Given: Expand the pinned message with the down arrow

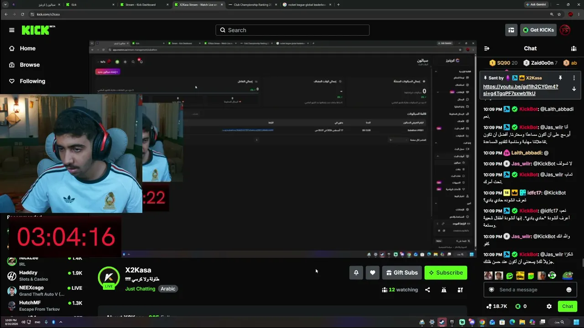Looking at the screenshot, I should (574, 89).
